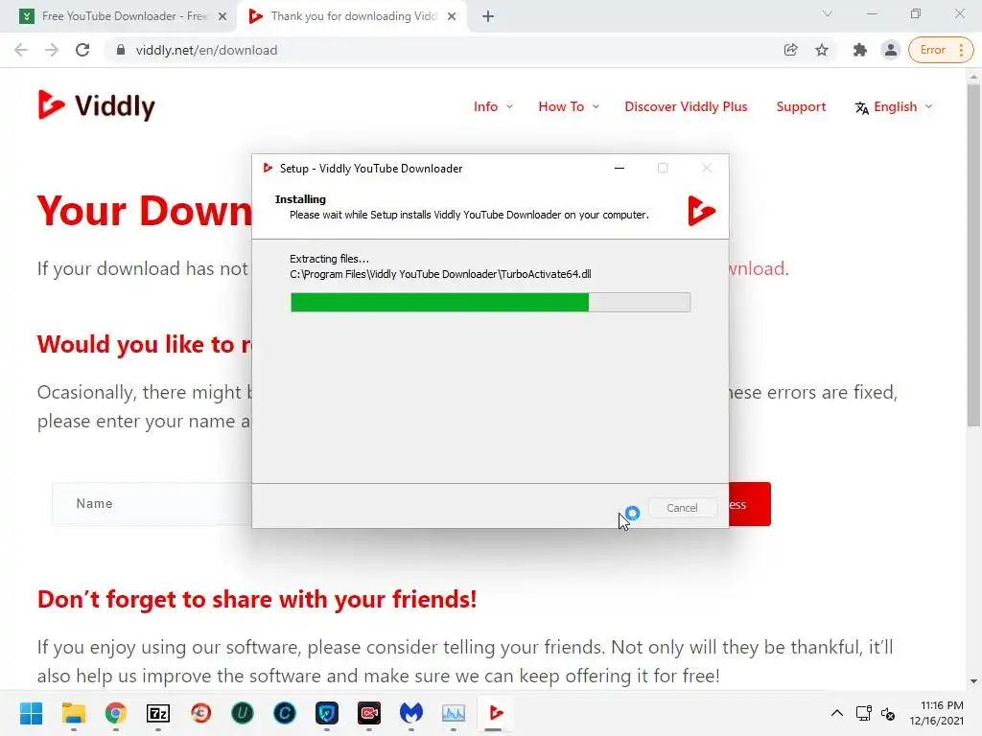
Task: Open the clock and date flyout
Action: click(936, 713)
